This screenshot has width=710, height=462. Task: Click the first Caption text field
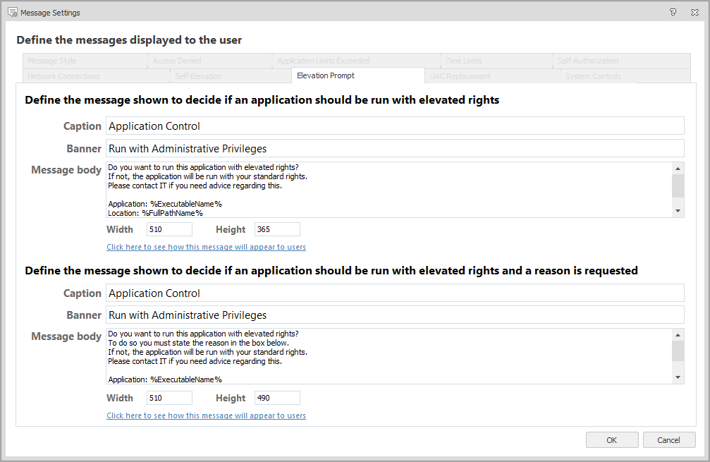395,126
